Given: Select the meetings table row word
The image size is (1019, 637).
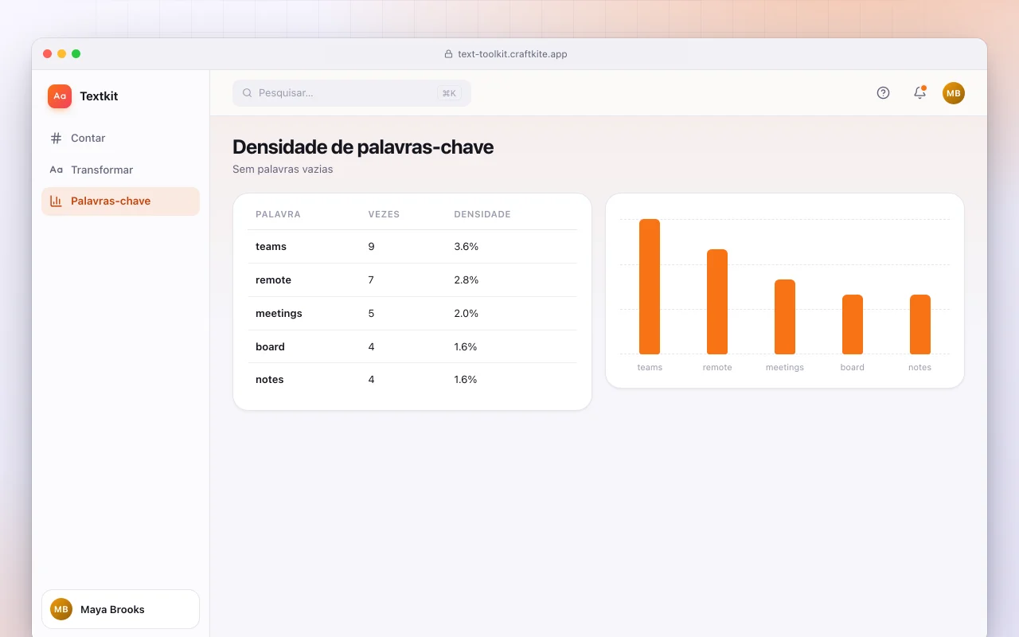Looking at the screenshot, I should (x=279, y=314).
